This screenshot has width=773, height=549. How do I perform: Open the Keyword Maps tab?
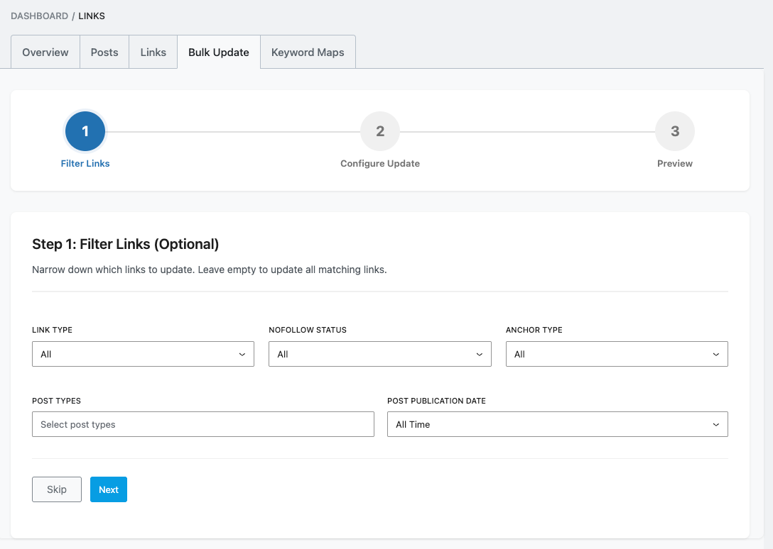coord(307,52)
